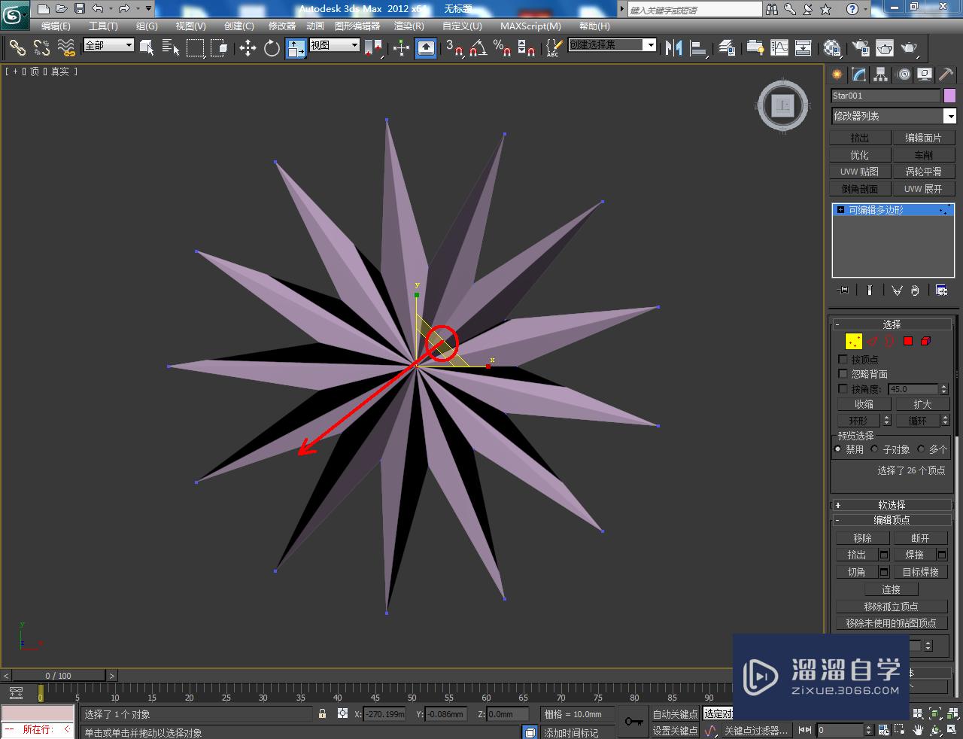Image resolution: width=963 pixels, height=739 pixels.
Task: Activate the Select and Scale tool
Action: 296,48
